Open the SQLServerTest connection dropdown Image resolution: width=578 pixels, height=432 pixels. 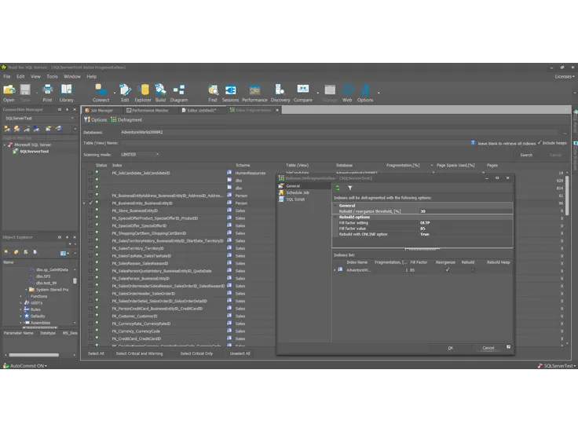click(72, 119)
